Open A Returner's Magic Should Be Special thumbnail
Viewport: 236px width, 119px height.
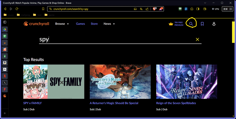[x=120, y=81]
